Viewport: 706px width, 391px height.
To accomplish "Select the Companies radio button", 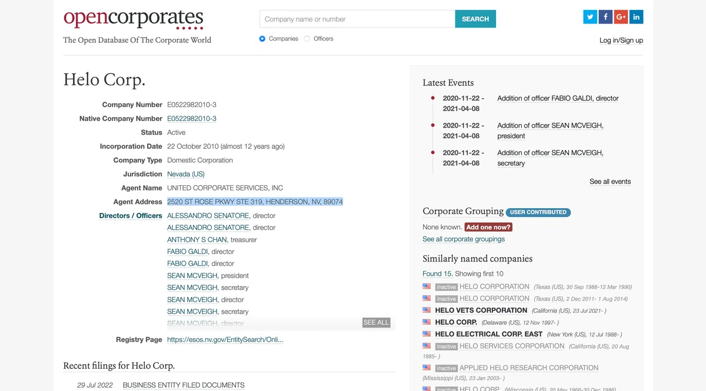I will point(262,39).
